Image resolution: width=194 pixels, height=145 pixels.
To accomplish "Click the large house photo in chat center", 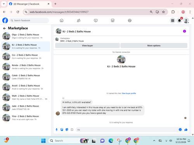I will click(x=121, y=60).
